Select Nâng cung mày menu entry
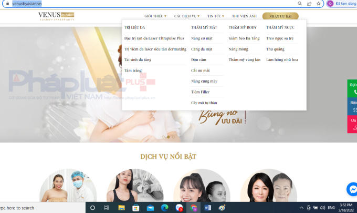 click(204, 81)
